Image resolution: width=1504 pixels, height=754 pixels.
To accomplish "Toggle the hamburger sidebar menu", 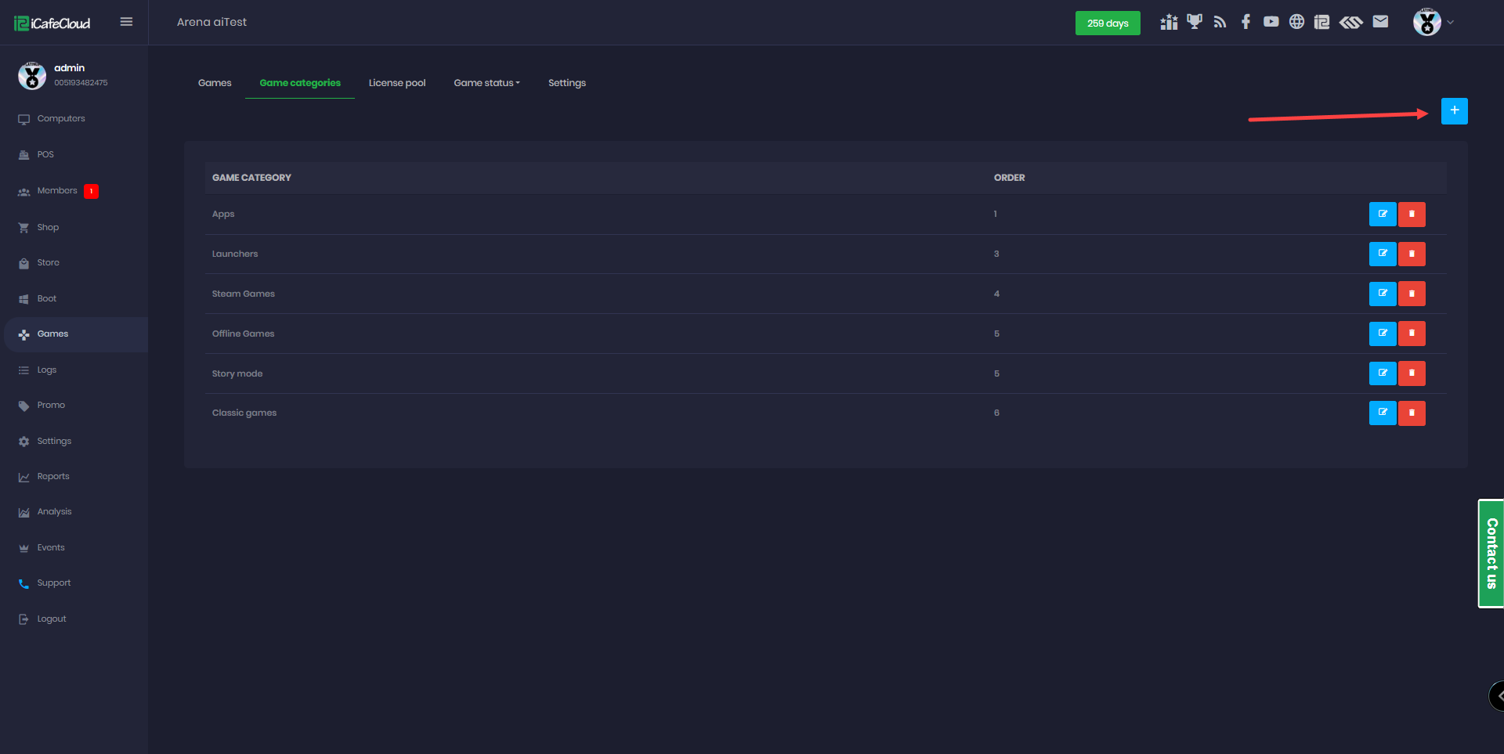I will (x=126, y=22).
